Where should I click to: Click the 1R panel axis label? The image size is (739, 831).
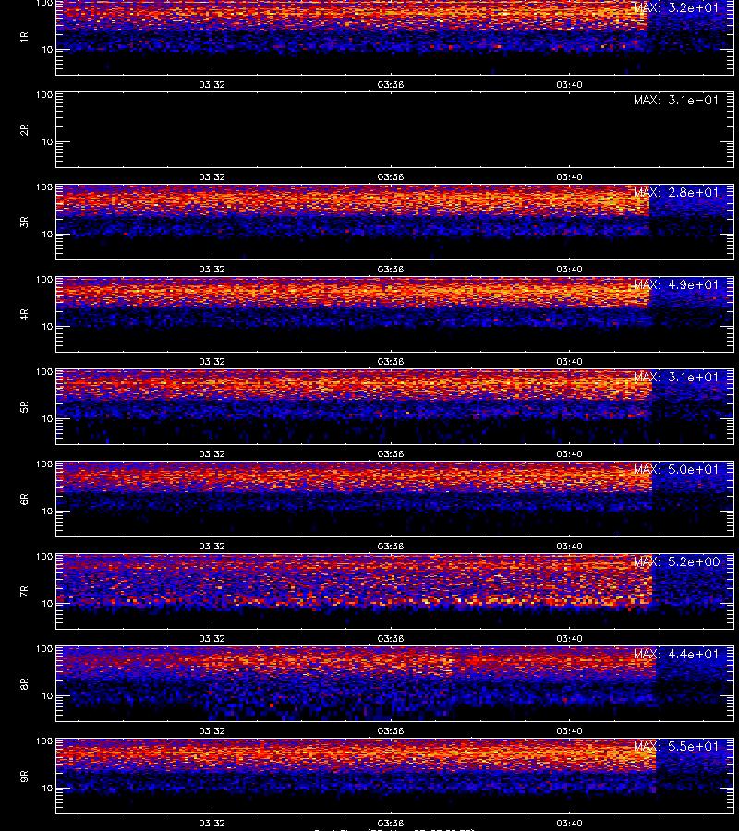pyautogui.click(x=24, y=37)
